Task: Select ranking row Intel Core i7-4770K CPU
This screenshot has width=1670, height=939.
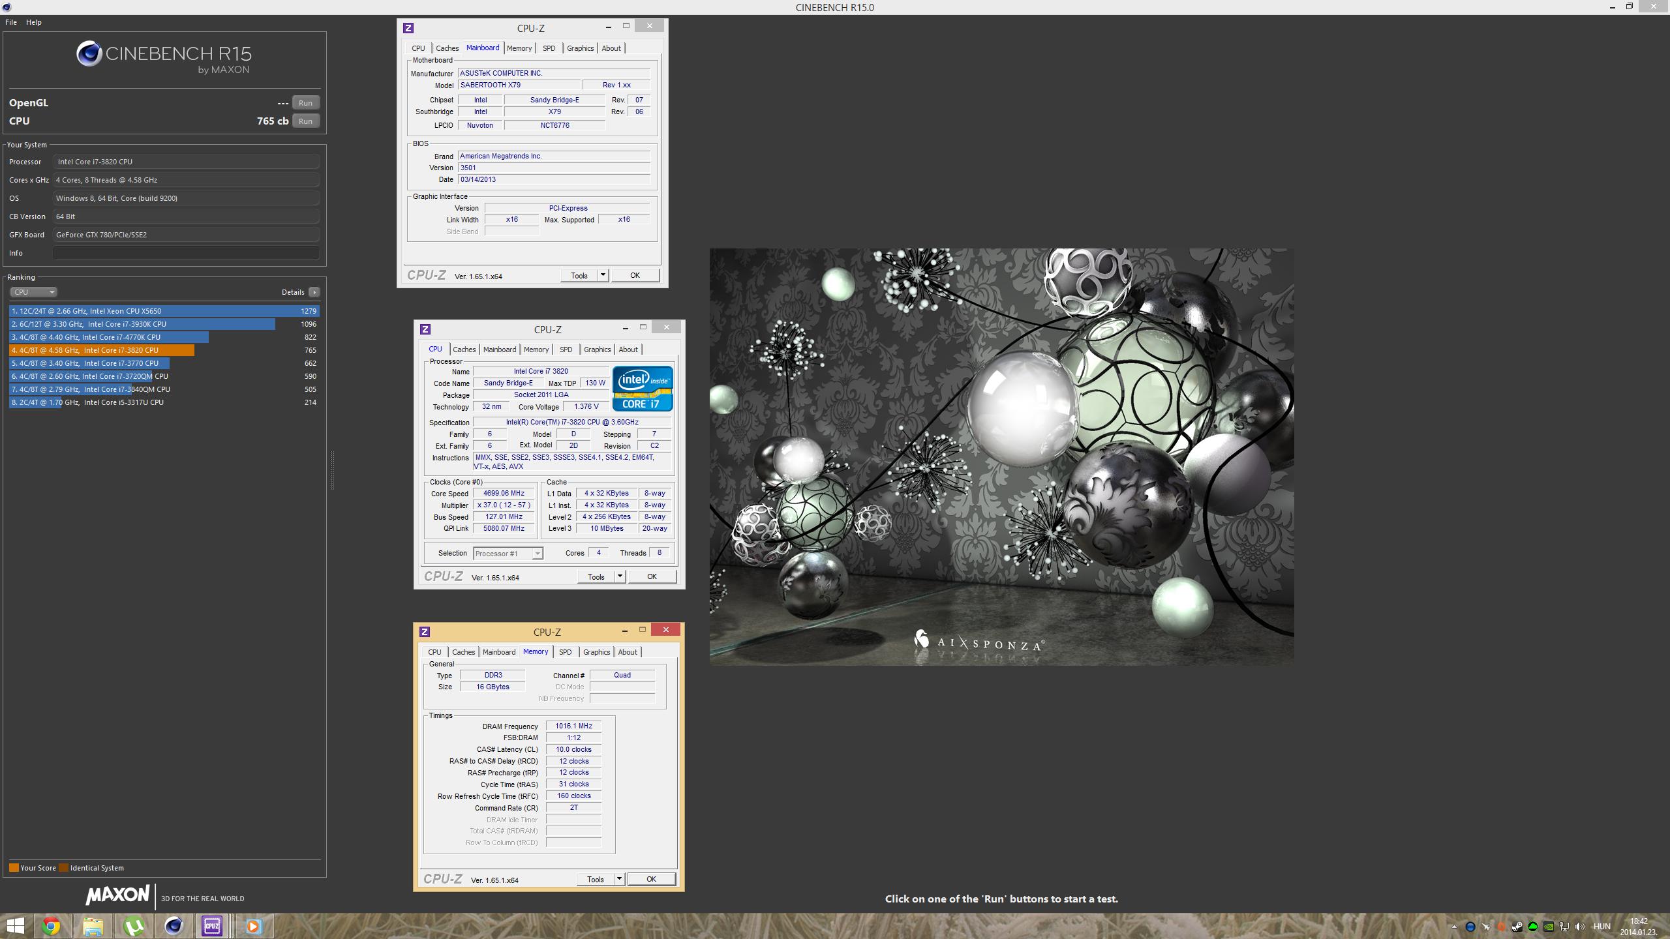Action: point(164,337)
